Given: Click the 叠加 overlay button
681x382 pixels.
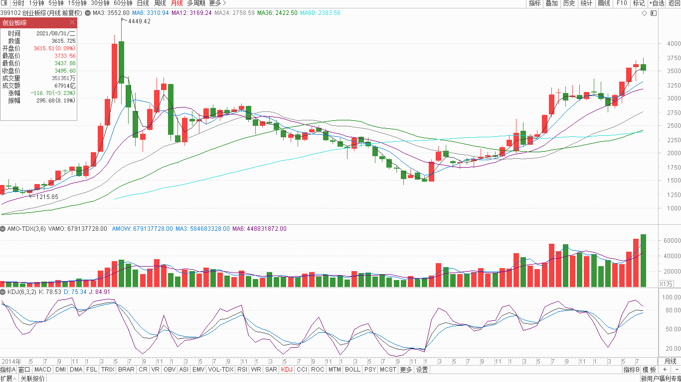Looking at the screenshot, I should pyautogui.click(x=551, y=3).
